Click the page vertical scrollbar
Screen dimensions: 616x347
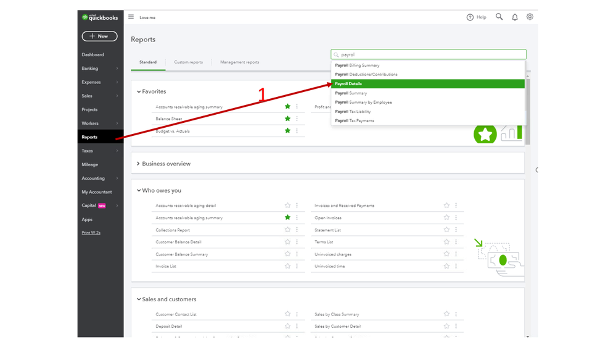coord(528,112)
